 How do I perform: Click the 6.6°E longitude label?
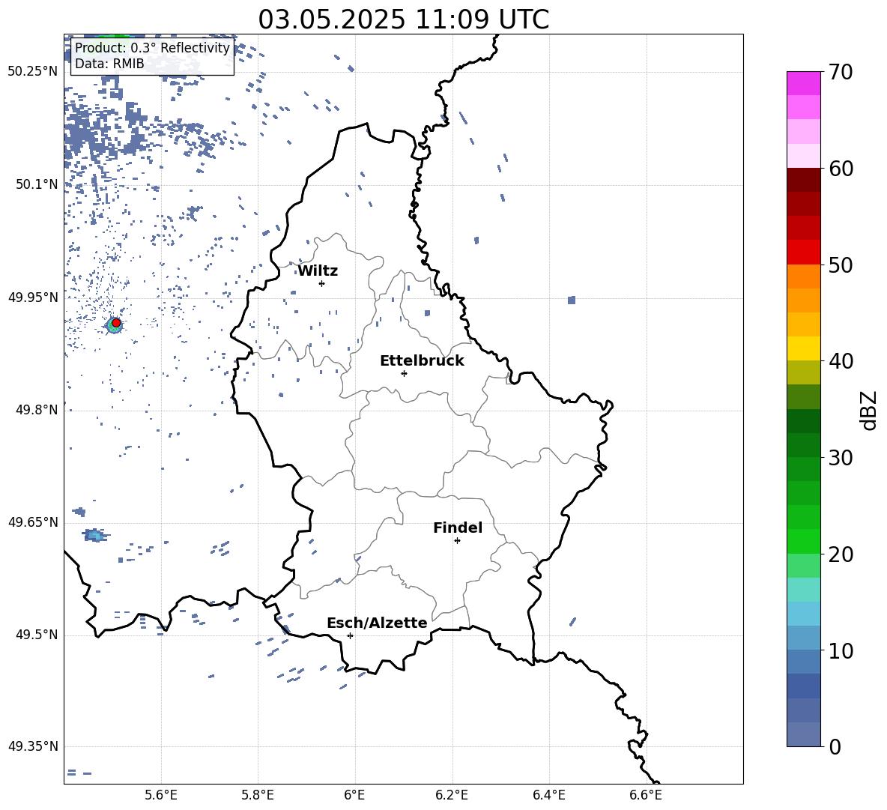pos(646,795)
